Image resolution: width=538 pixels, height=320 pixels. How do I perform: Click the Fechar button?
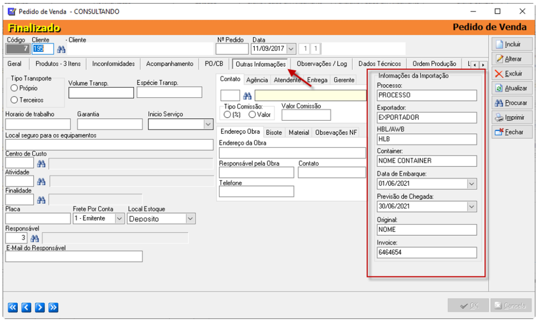click(512, 132)
